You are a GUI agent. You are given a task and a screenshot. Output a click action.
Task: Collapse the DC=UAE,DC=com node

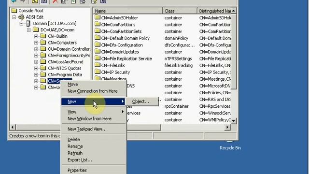point(29,30)
